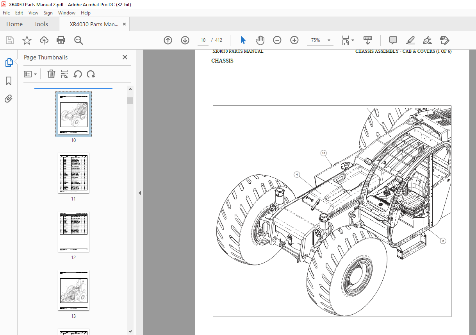Activate the Hand pan tool
Viewport: 476px width, 335px height.
coord(260,40)
